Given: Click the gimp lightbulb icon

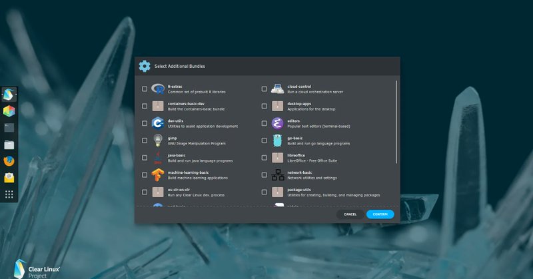Looking at the screenshot, I should [158, 140].
